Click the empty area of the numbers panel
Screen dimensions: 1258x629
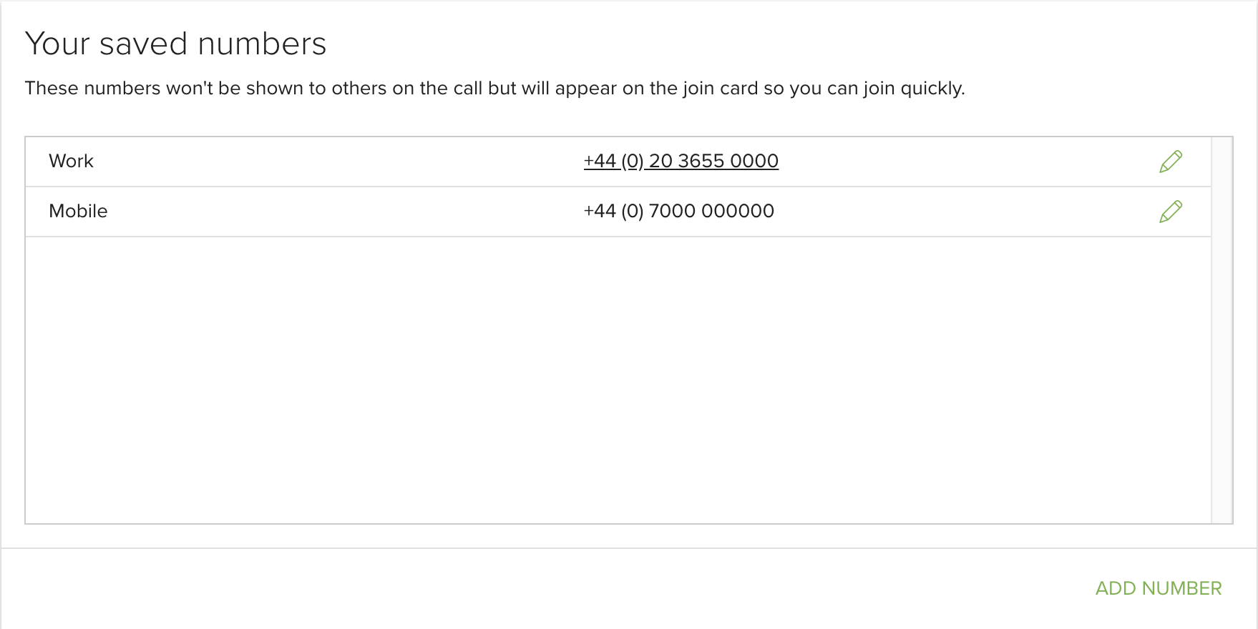click(615, 379)
